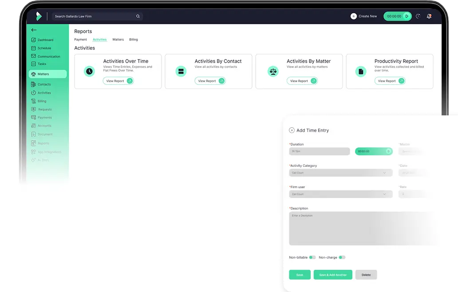The width and height of the screenshot is (458, 292).
Task: Click the scales icon on Activities By Matter card
Action: [273, 71]
